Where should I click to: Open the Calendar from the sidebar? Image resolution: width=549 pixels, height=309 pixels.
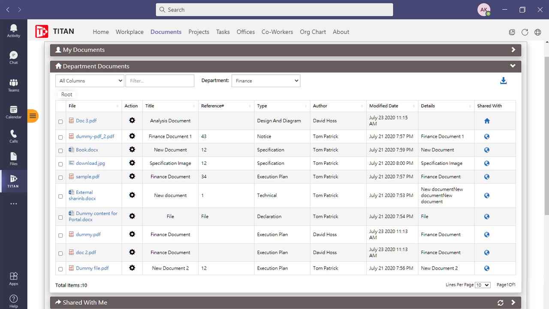13,111
